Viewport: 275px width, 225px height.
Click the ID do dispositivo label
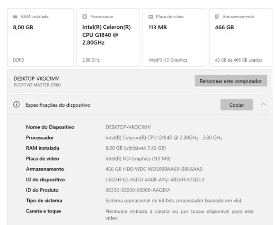tap(45, 180)
